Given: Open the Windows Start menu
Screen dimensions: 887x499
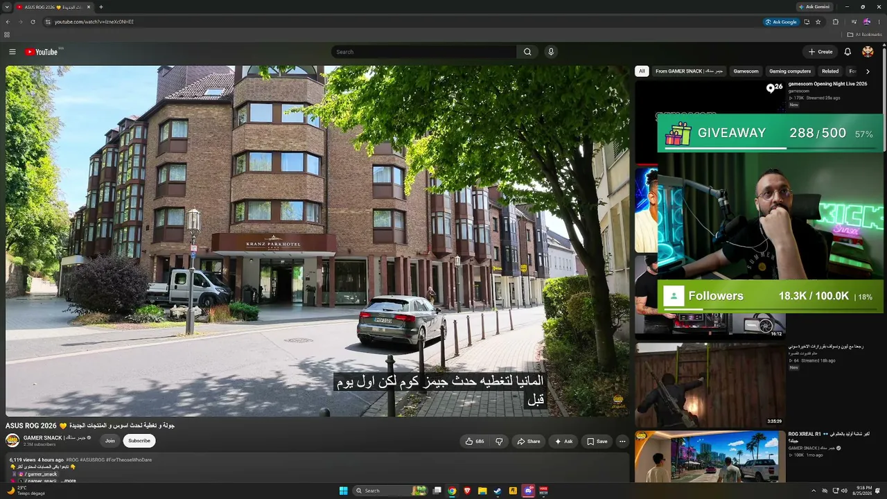Looking at the screenshot, I should [343, 491].
